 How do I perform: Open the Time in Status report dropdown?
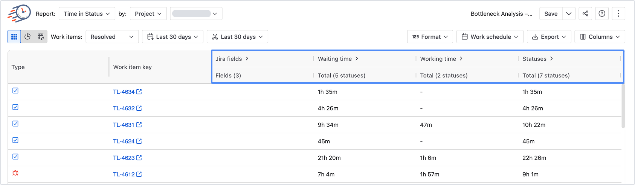click(x=87, y=14)
